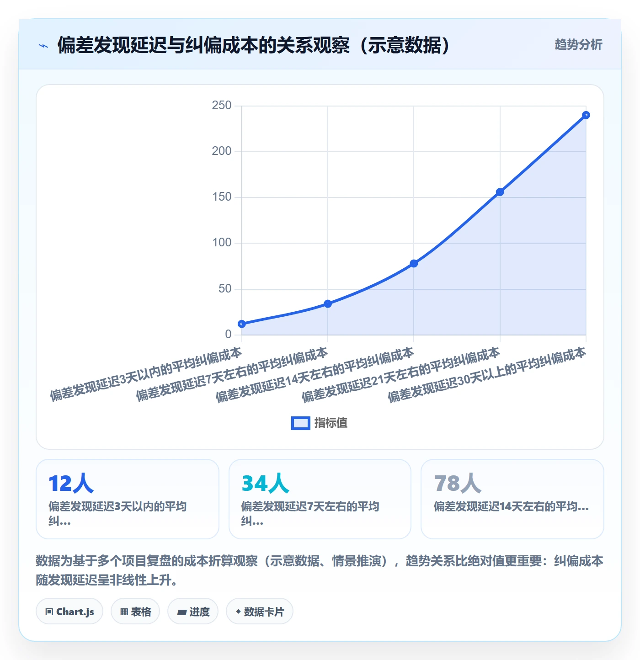640x660 pixels.
Task: Toggle the 指标值 legend swatch
Action: click(x=301, y=423)
